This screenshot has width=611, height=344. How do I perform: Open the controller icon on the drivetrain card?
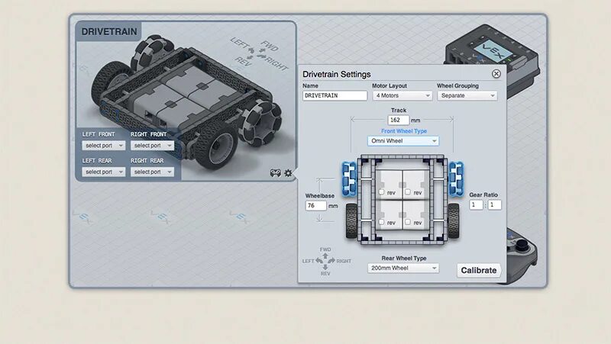pyautogui.click(x=276, y=173)
